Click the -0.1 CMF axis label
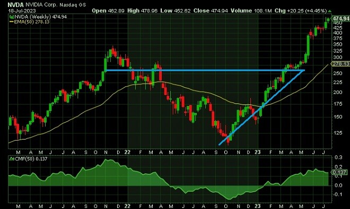The height and width of the screenshot is (209, 350). 338,194
